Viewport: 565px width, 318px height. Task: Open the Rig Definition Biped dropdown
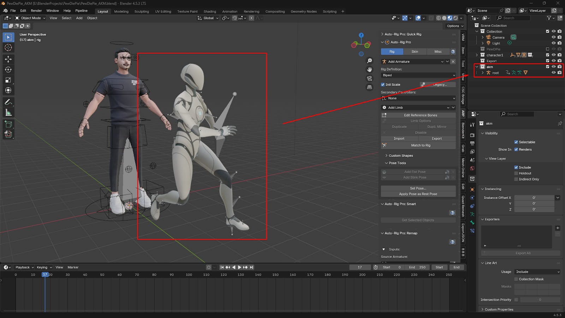[x=418, y=75]
